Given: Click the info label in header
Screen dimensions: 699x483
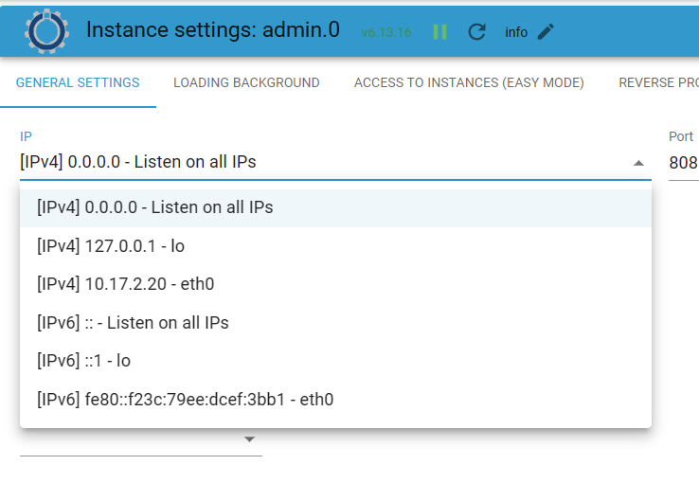Looking at the screenshot, I should pos(516,32).
